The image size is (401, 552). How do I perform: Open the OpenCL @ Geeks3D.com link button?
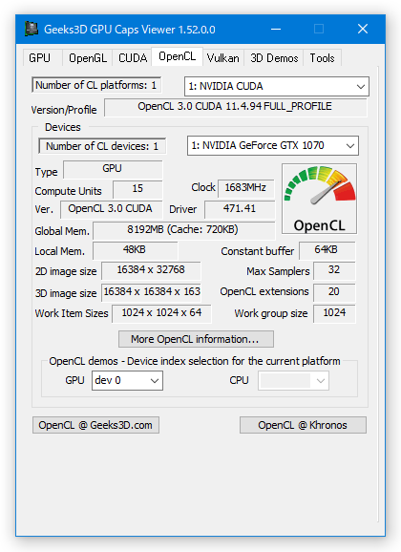95,425
